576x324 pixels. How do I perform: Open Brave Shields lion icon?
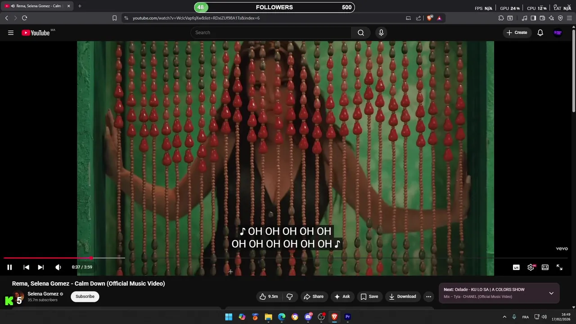430,18
